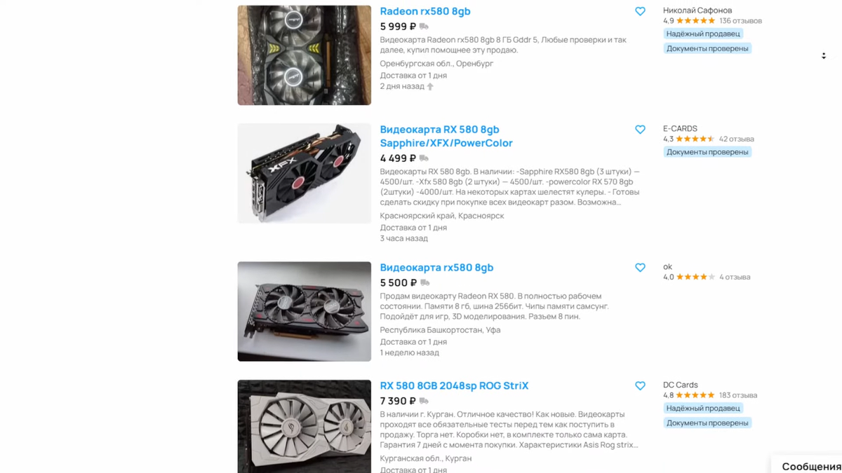The height and width of the screenshot is (473, 842).
Task: Open the DC Cards seller page
Action: [x=681, y=385]
